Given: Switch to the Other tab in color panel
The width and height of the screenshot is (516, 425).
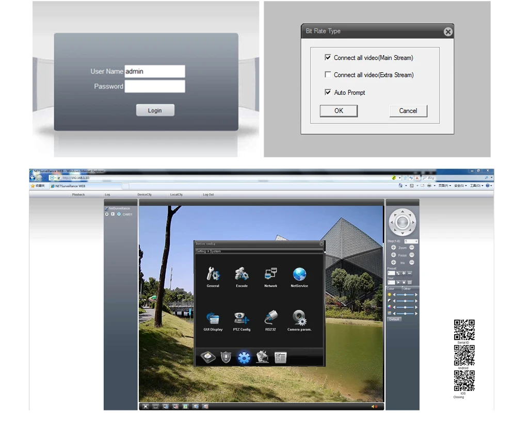Looking at the screenshot, I should 410,288.
